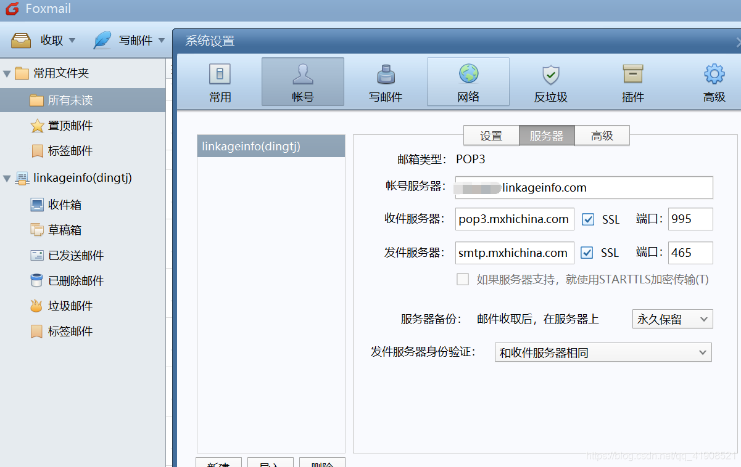
Task: Toggle SSL checkbox for 发件服务器
Action: 587,253
